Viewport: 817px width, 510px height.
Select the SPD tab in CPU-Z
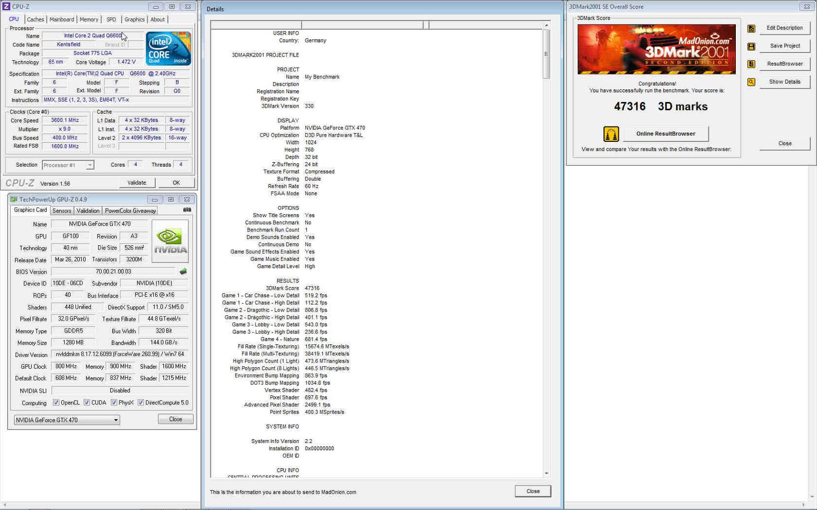(111, 19)
